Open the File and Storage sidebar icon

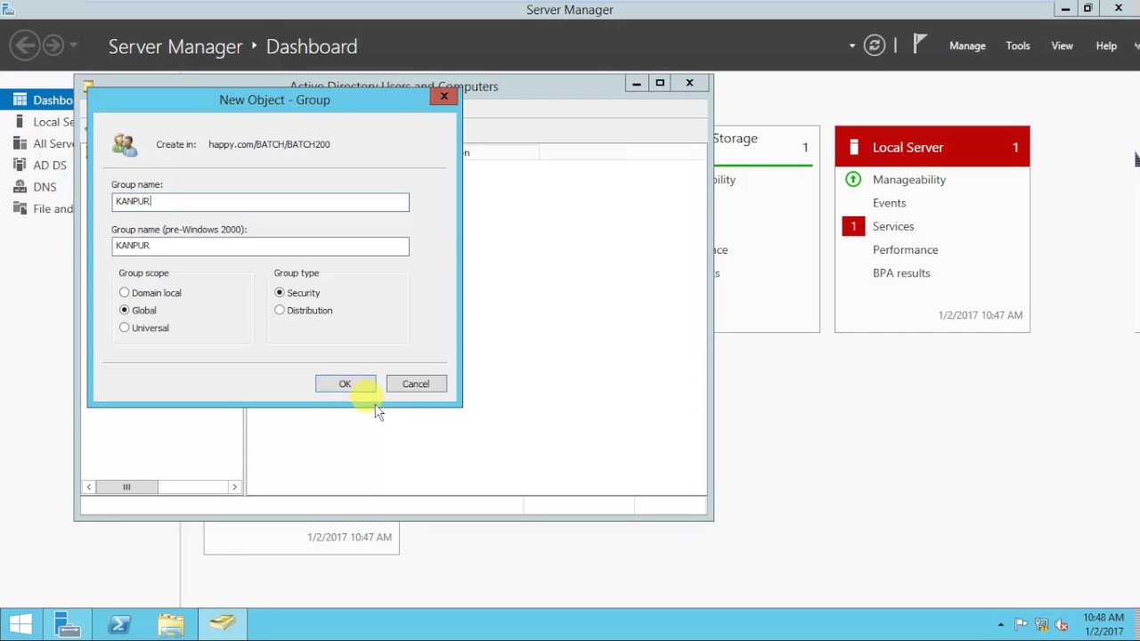click(20, 208)
